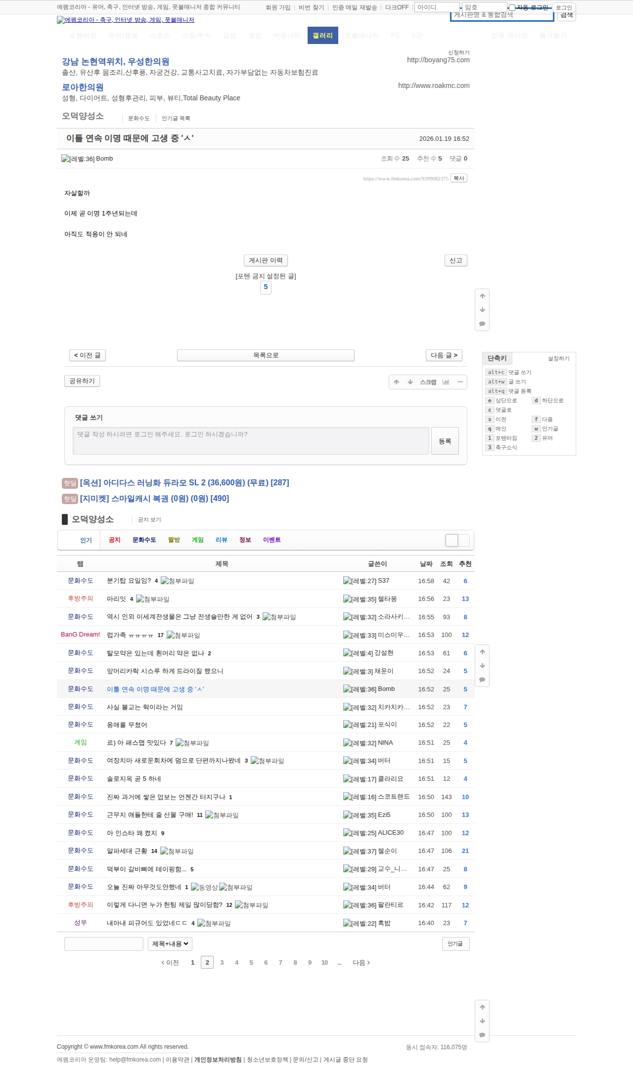
Task: Click the 동영상 video icon in post list
Action: (204, 887)
